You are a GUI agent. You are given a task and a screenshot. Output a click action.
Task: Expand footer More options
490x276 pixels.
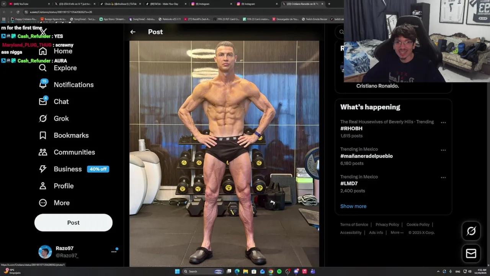pyautogui.click(x=397, y=233)
